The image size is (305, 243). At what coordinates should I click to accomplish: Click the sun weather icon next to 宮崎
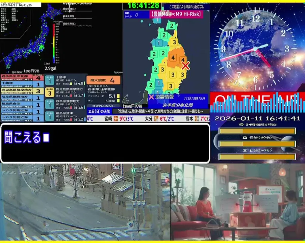point(116,118)
